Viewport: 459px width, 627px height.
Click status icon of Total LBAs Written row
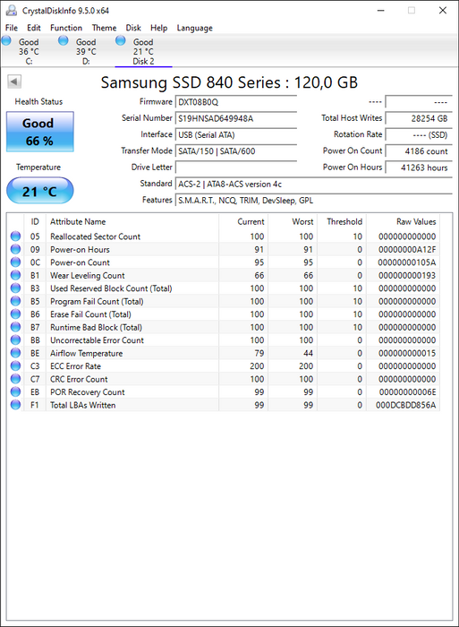click(15, 405)
